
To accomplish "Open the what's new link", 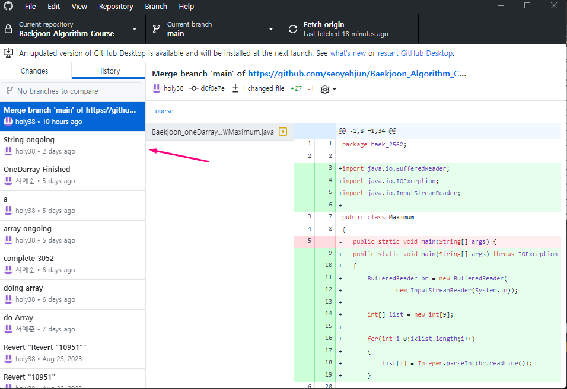I will point(348,53).
